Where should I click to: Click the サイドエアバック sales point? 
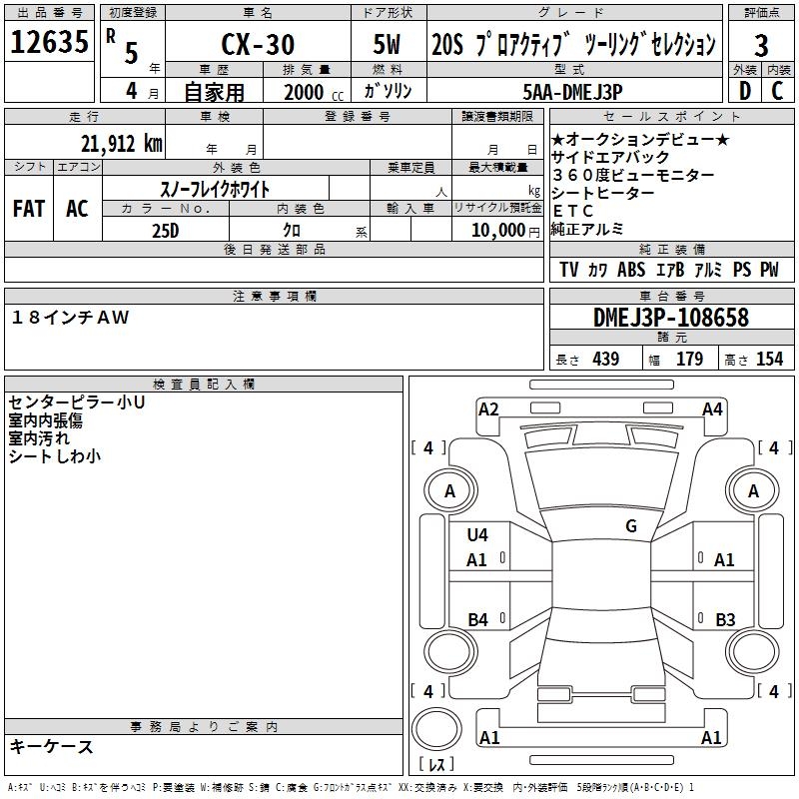[610, 157]
